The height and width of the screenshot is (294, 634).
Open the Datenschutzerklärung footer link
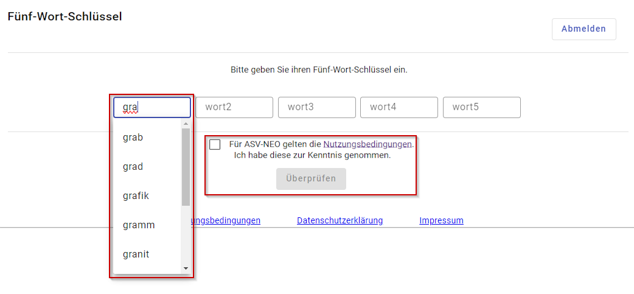tap(340, 220)
